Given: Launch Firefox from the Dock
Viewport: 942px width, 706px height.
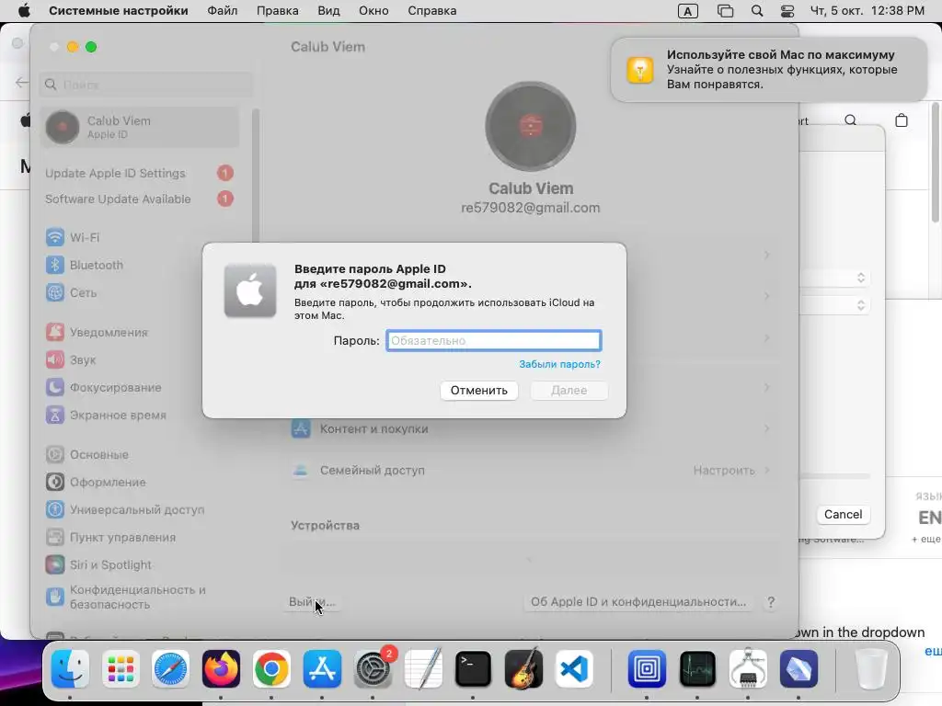Looking at the screenshot, I should (x=221, y=669).
